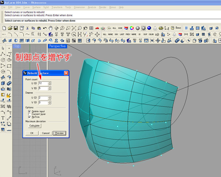
Task: Select the Rotate view tool
Action: point(57,28)
